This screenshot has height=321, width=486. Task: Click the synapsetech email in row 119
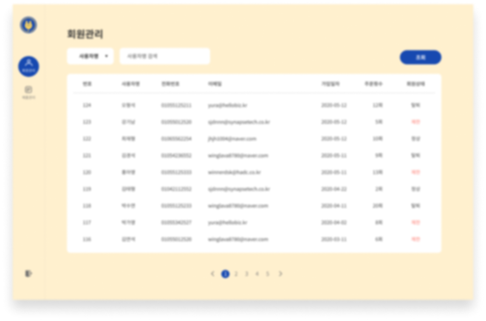(239, 189)
